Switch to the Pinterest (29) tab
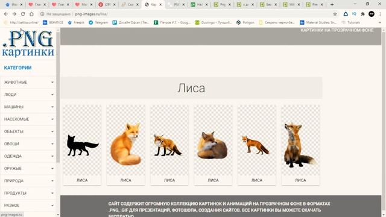The height and width of the screenshot is (217, 386). point(107,4)
